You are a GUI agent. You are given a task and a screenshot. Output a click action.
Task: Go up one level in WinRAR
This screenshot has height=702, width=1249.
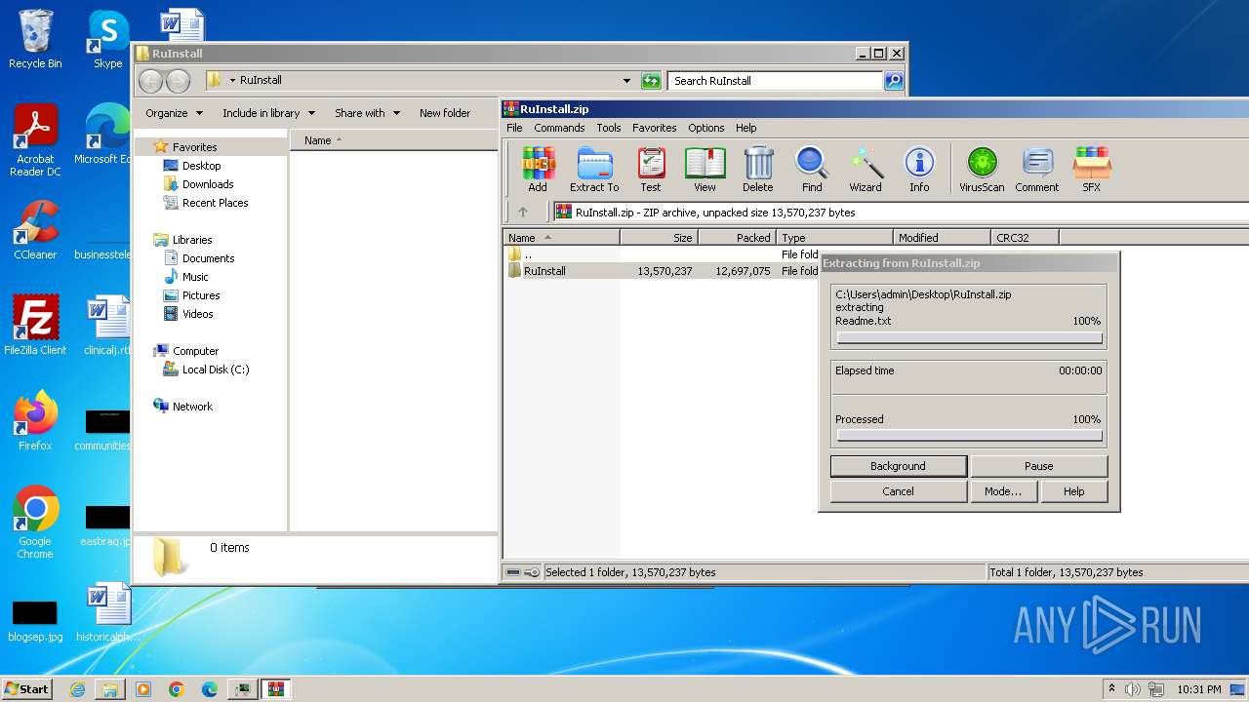523,212
